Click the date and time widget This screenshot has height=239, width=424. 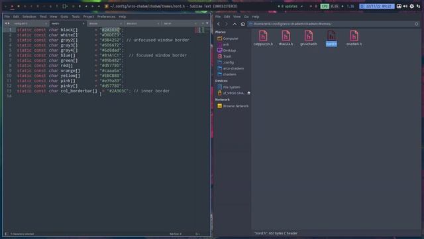click(377, 6)
